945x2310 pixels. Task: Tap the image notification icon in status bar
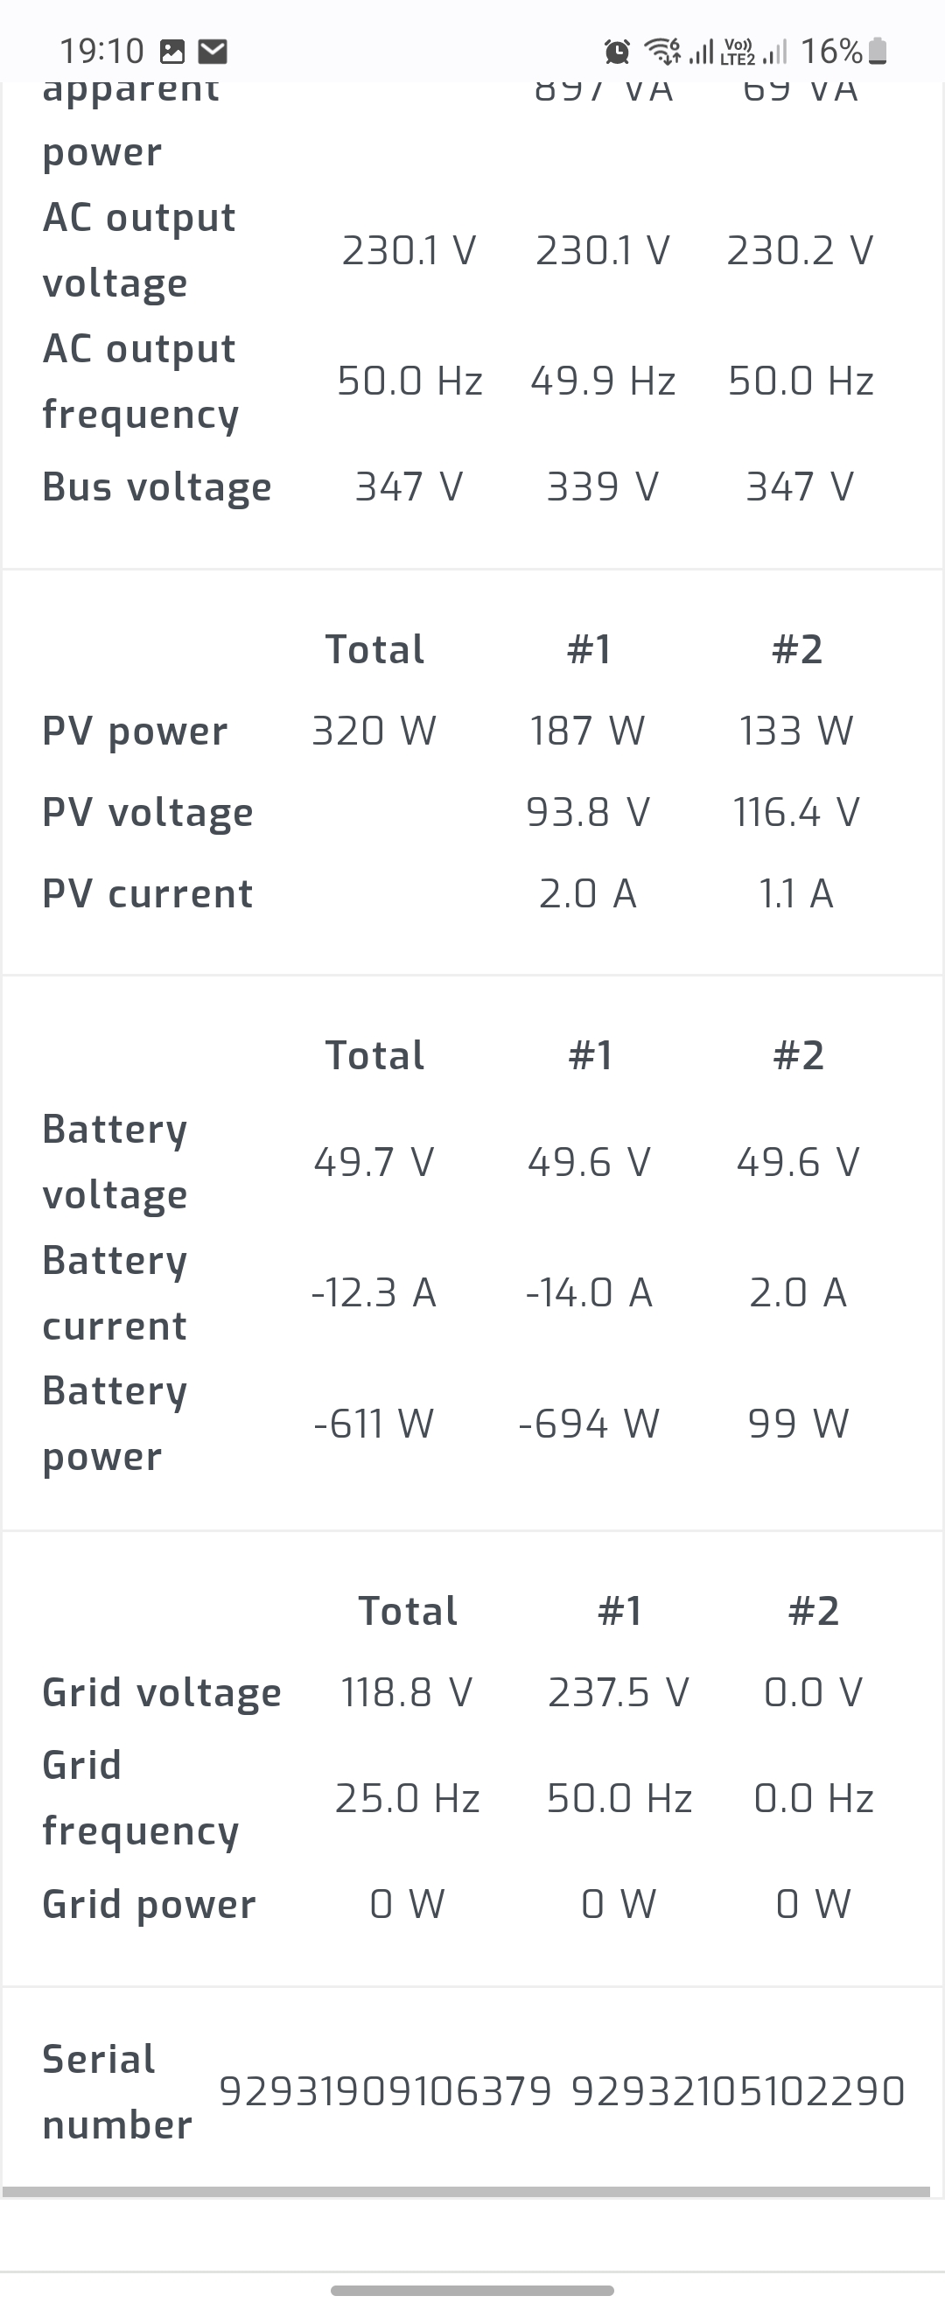tap(171, 52)
